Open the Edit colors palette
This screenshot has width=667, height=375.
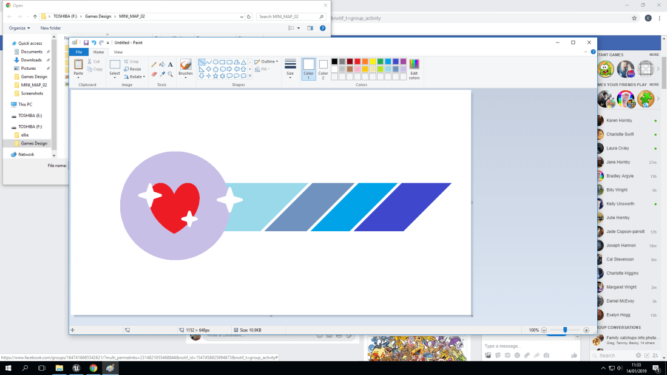point(413,68)
